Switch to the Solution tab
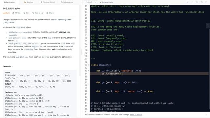 point(29,2)
